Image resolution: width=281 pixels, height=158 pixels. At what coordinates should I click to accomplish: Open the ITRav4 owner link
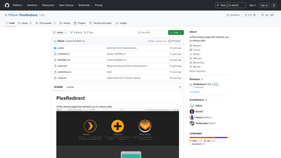[13, 15]
